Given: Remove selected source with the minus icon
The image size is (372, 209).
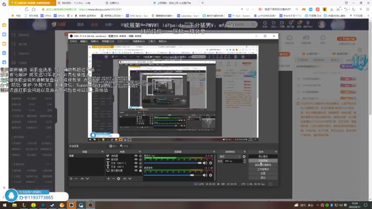Looking at the screenshot, I should pos(113,179).
